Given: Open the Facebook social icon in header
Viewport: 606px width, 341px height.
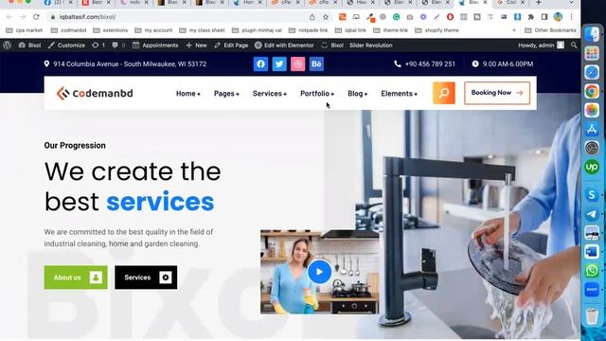Looking at the screenshot, I should click(x=260, y=63).
